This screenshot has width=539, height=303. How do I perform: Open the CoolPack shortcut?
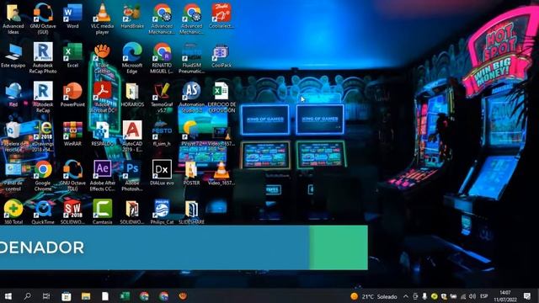tap(221, 56)
